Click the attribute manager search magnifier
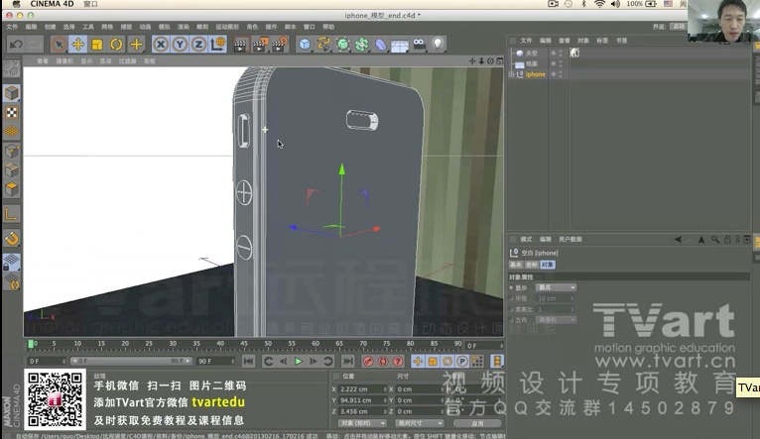This screenshot has height=439, width=760. click(715, 239)
